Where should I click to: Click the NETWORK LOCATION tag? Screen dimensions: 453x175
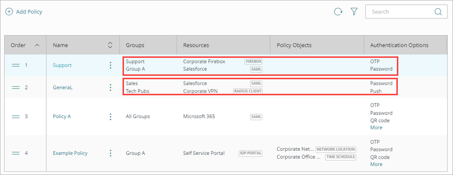(336, 149)
